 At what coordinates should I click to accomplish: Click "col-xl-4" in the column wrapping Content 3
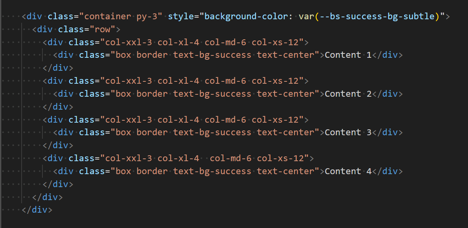pyautogui.click(x=178, y=120)
